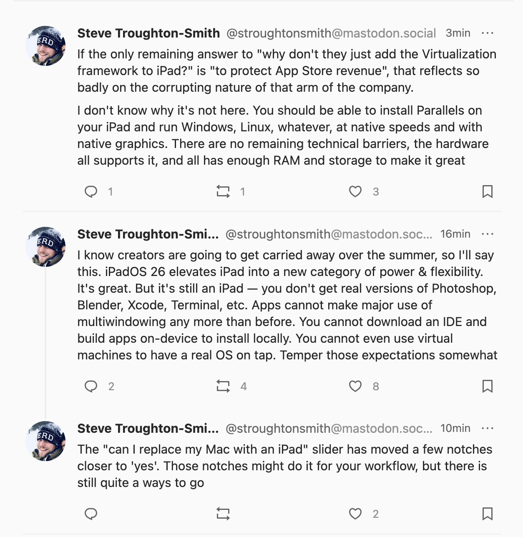Click the 16min timestamp link
523x537 pixels.
point(455,234)
